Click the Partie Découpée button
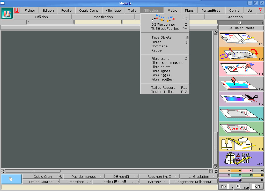The height and width of the screenshot is (191, 265). point(116,182)
